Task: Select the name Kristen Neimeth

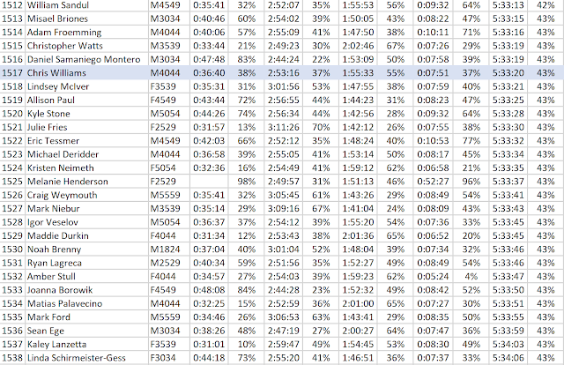Action: tap(61, 168)
